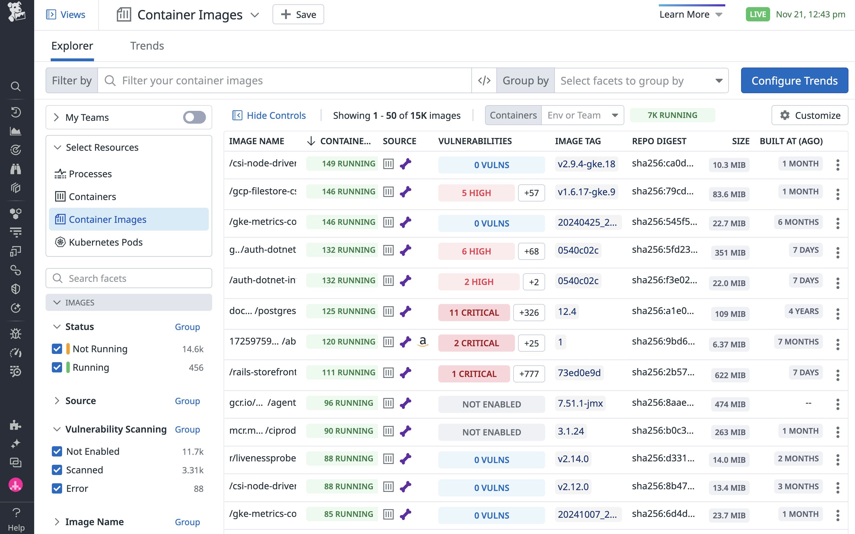Open Error Tracking via the bug icon
The height and width of the screenshot is (534, 855).
coord(16,333)
